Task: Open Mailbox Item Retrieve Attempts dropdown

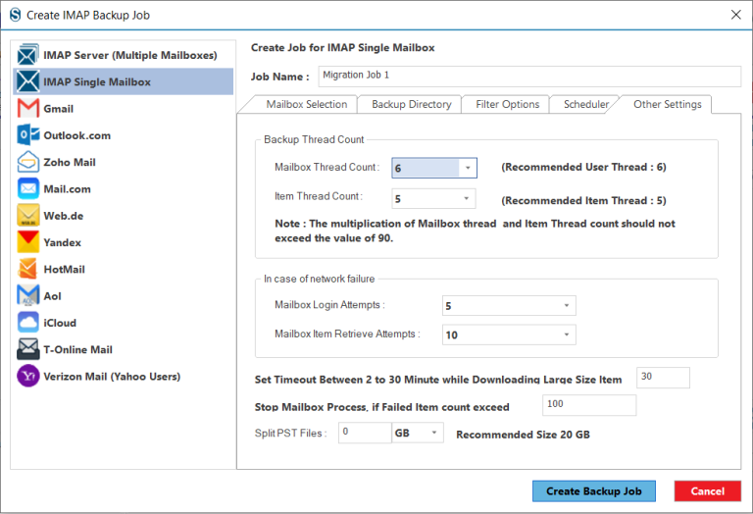Action: point(566,334)
